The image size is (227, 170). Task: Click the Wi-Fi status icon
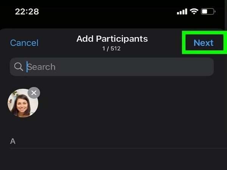pyautogui.click(x=194, y=11)
